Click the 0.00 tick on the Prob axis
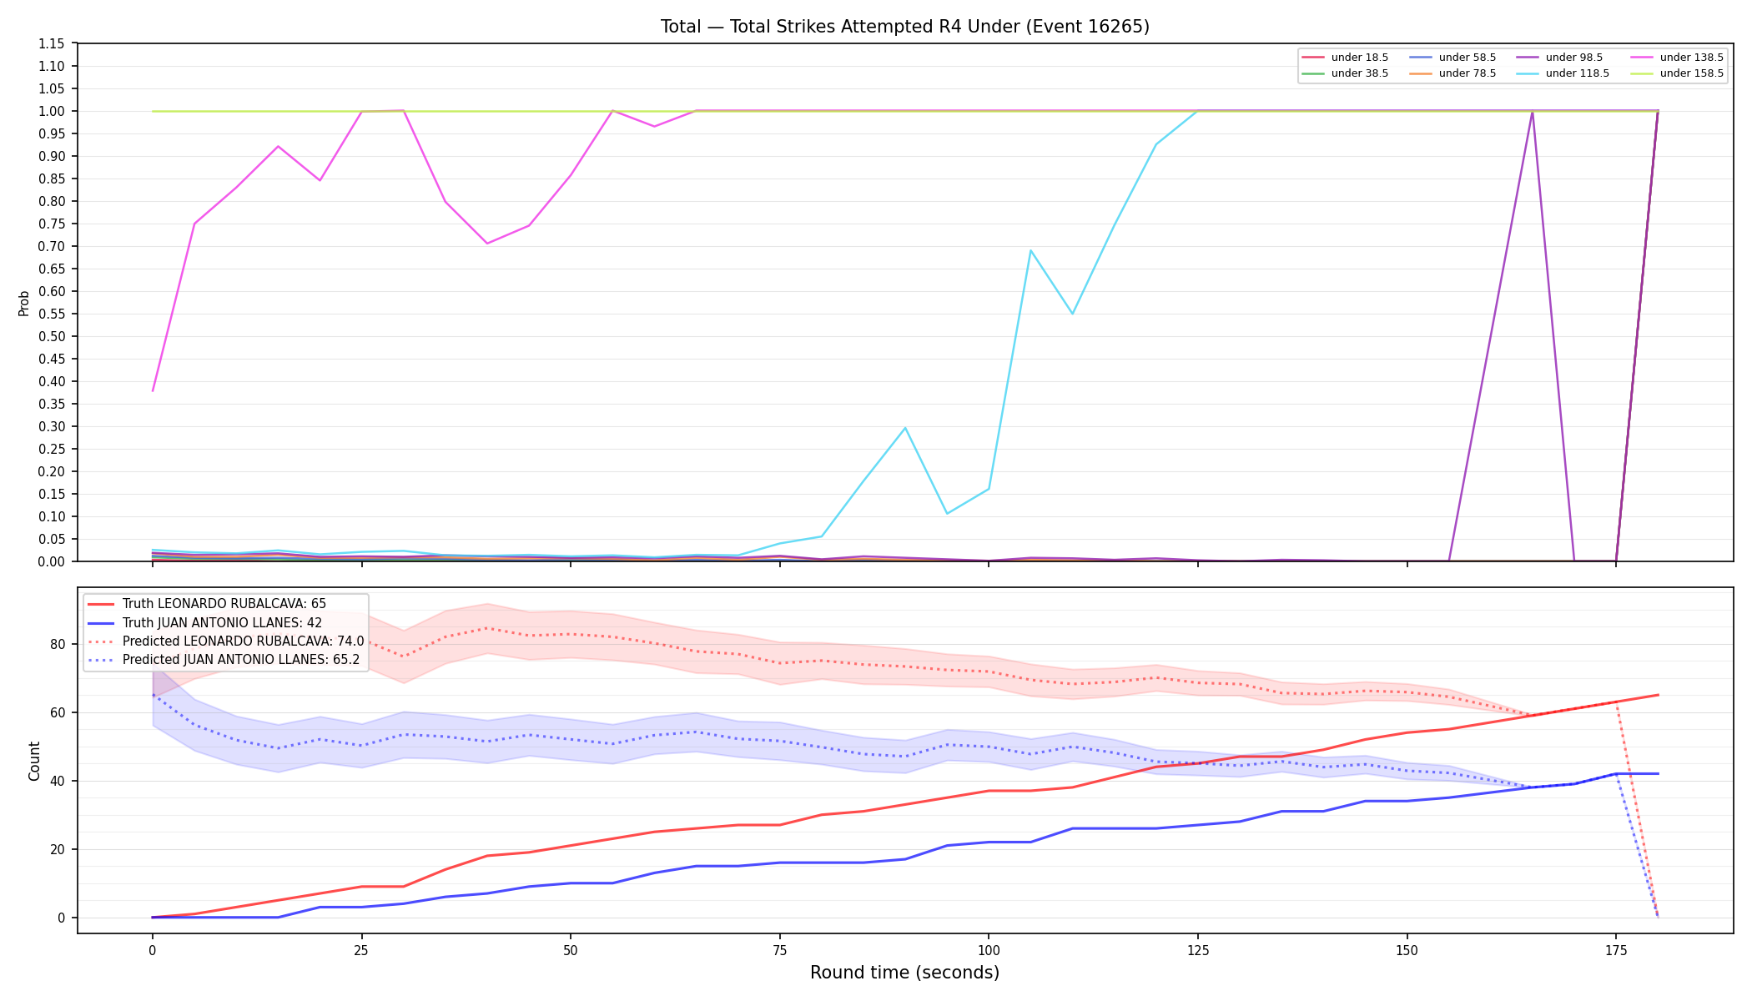The height and width of the screenshot is (1001, 1752). [x=52, y=562]
